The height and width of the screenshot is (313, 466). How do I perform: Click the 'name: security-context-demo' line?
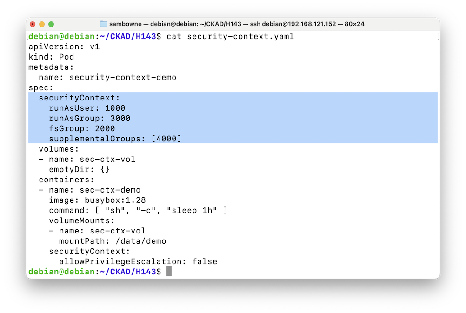tap(107, 77)
